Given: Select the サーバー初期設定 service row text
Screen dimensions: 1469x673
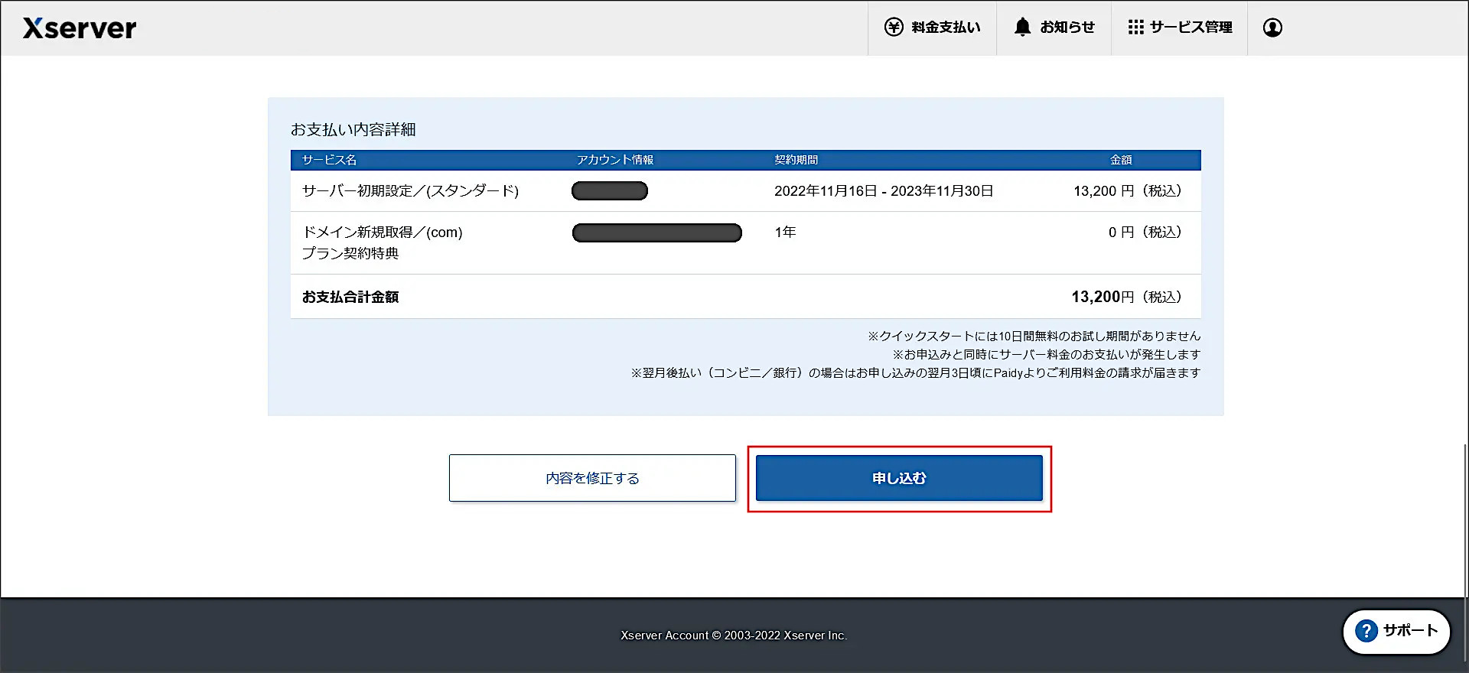Looking at the screenshot, I should point(410,191).
